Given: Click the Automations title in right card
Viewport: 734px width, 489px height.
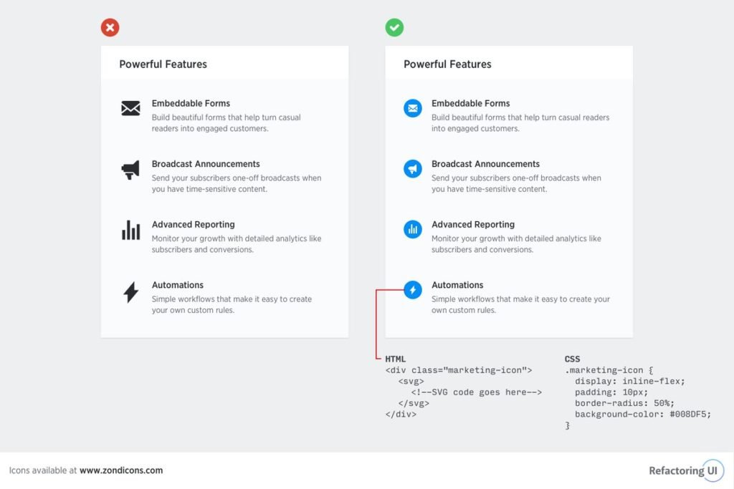Looking at the screenshot, I should tap(457, 285).
